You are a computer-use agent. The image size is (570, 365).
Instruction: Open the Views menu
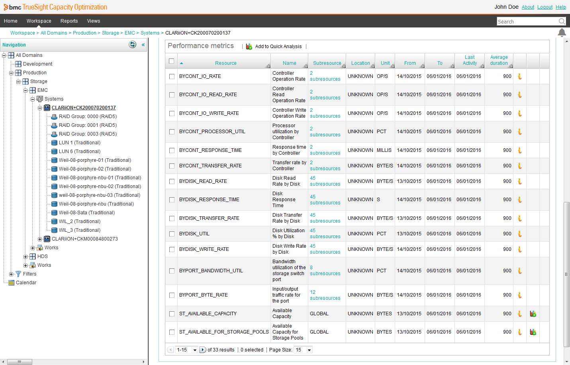pos(94,21)
